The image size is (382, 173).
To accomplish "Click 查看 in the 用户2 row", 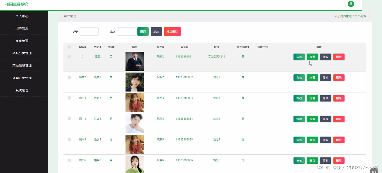I will (312, 77).
